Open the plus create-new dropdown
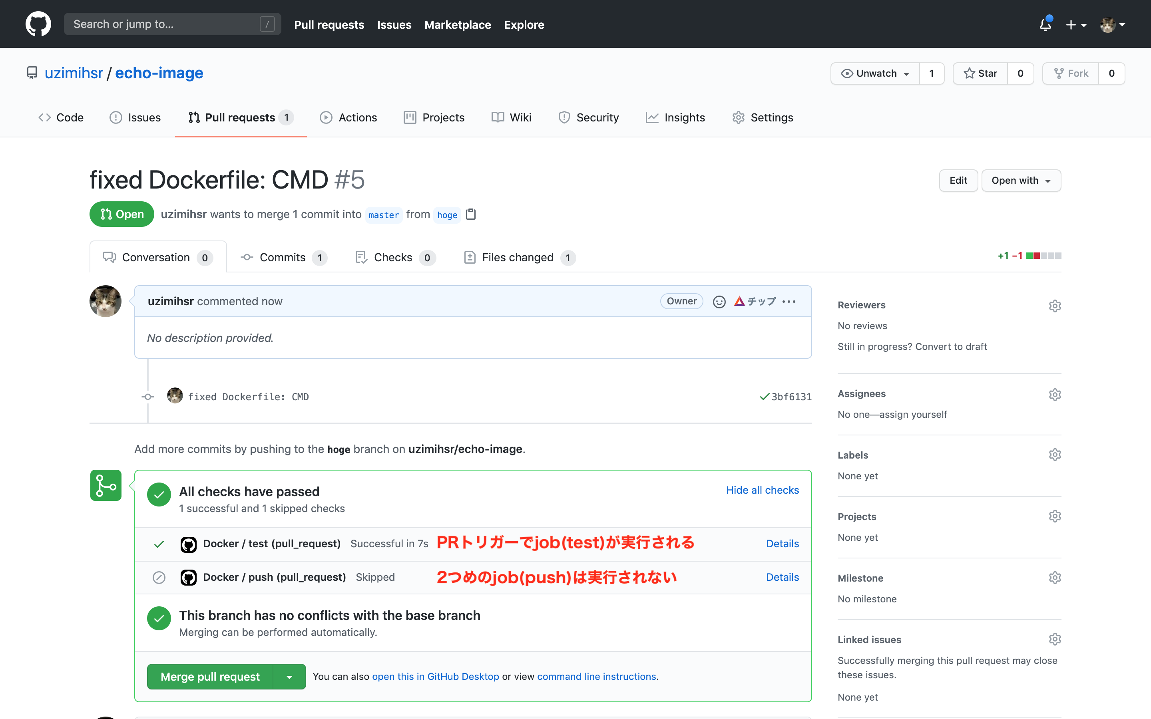Screen dimensions: 1151x719 point(1076,25)
